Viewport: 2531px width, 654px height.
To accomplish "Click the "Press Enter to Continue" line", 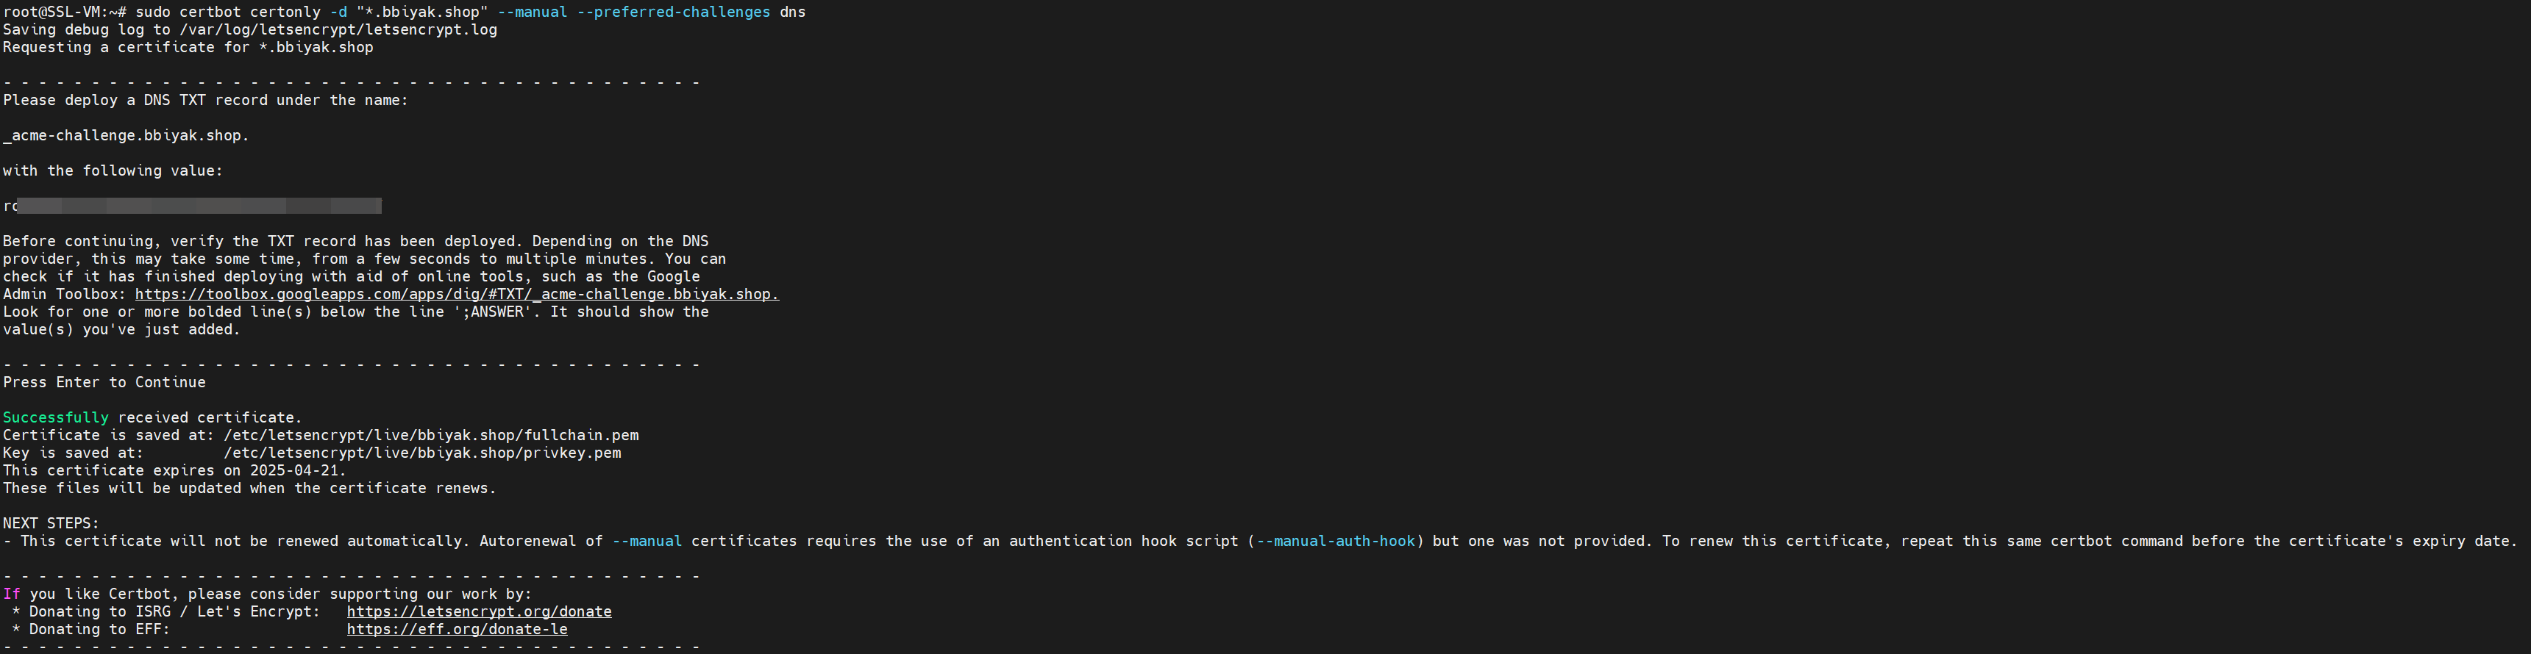I will pyautogui.click(x=104, y=383).
